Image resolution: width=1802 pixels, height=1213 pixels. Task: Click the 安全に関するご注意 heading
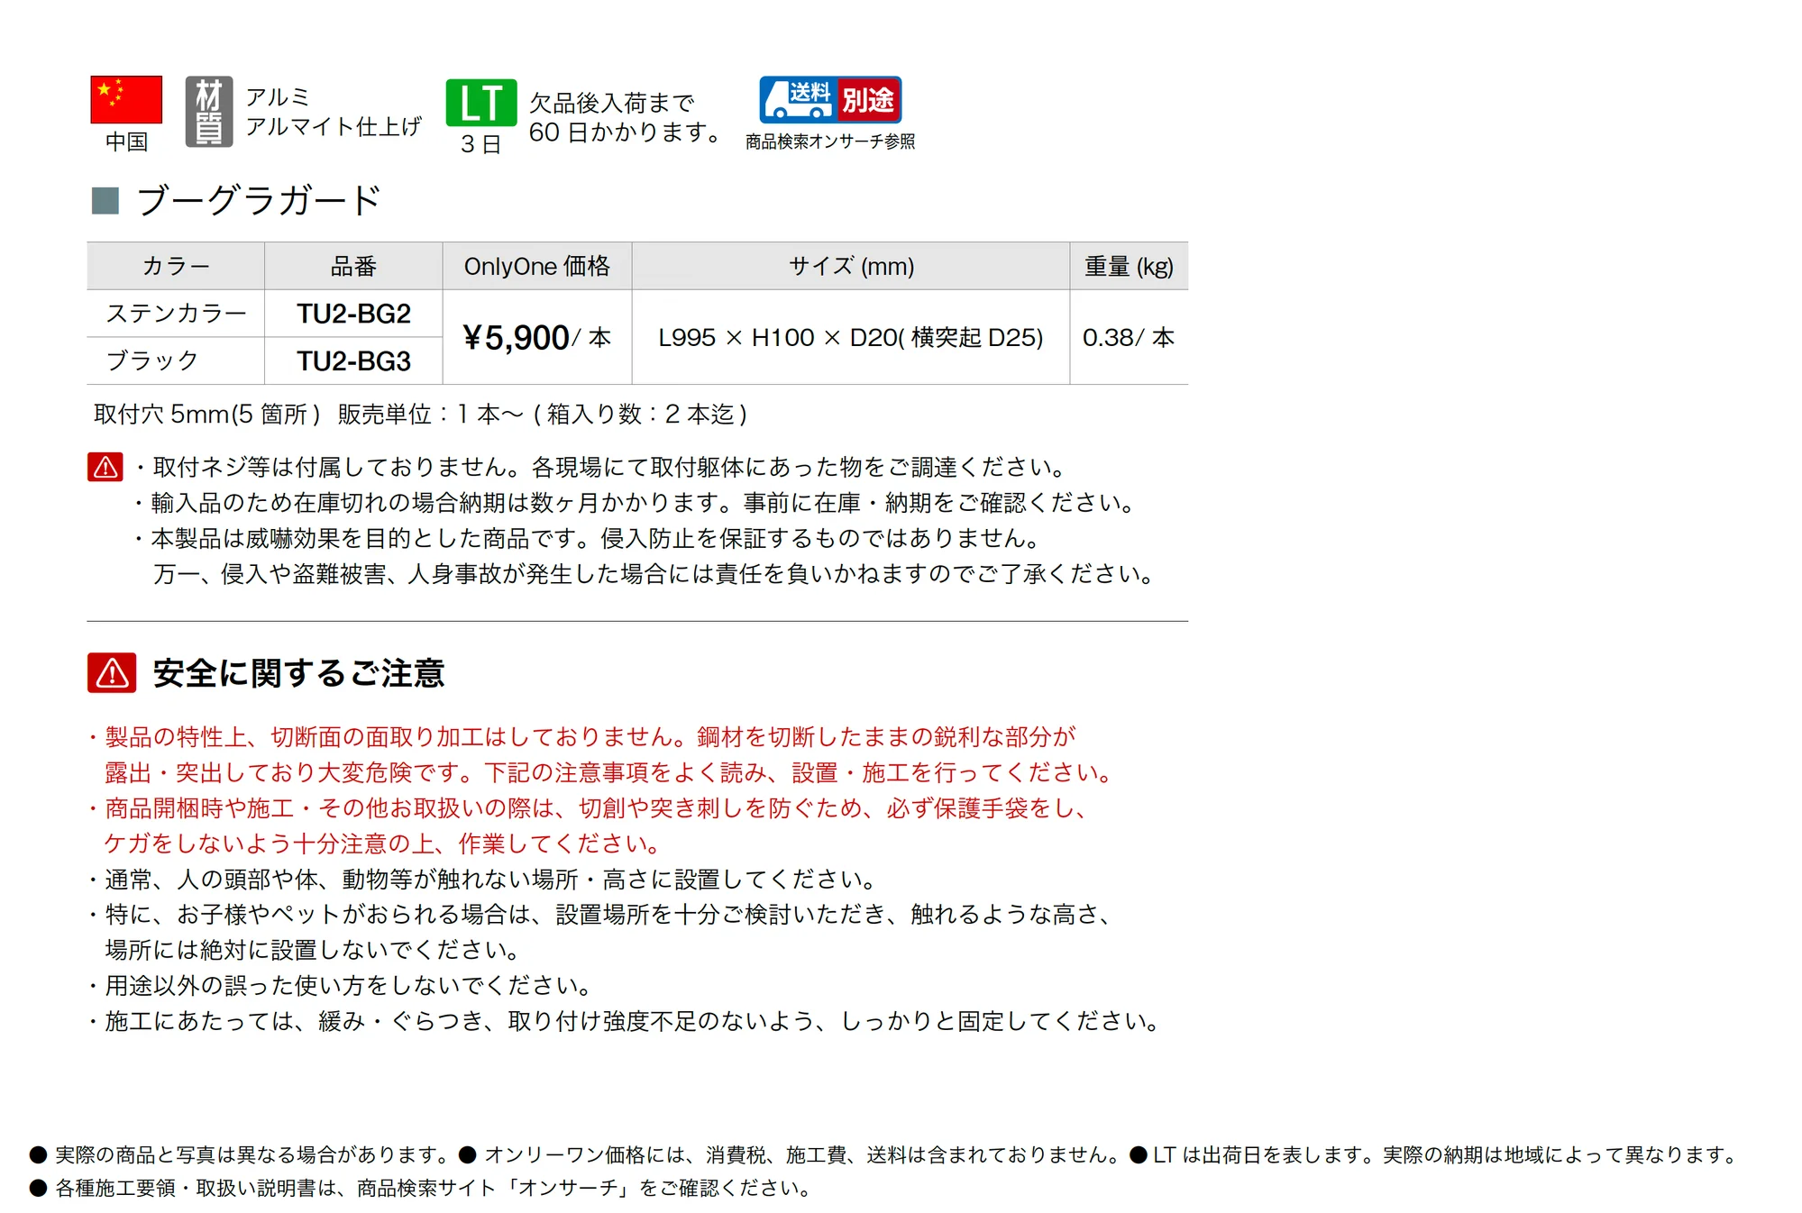pyautogui.click(x=298, y=673)
